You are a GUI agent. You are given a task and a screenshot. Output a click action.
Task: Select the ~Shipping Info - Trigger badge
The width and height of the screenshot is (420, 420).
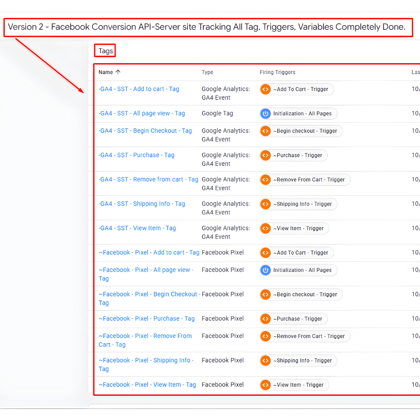tap(298, 204)
